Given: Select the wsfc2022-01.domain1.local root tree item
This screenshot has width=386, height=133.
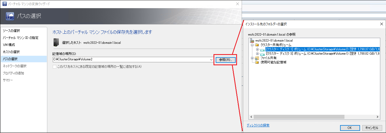Looking at the screenshot, I should [x=274, y=41].
